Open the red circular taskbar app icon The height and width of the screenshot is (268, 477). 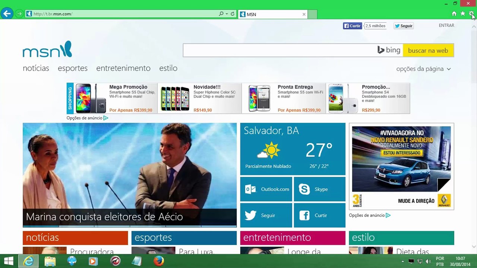(115, 261)
